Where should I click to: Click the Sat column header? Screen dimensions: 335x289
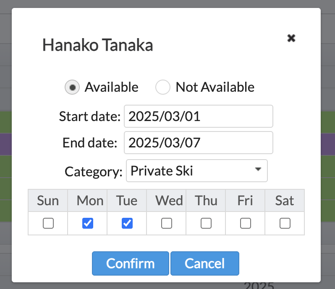click(285, 201)
